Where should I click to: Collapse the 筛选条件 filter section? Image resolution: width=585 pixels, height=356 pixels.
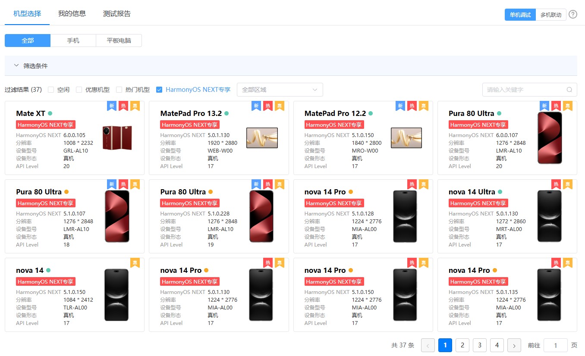point(16,66)
